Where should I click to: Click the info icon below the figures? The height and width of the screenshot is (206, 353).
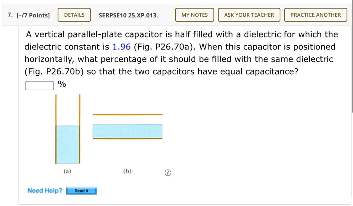168,172
